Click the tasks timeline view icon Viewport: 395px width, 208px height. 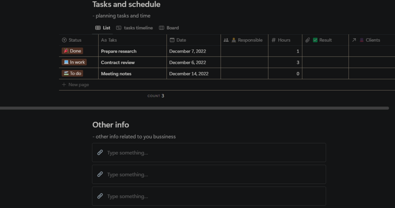(119, 28)
